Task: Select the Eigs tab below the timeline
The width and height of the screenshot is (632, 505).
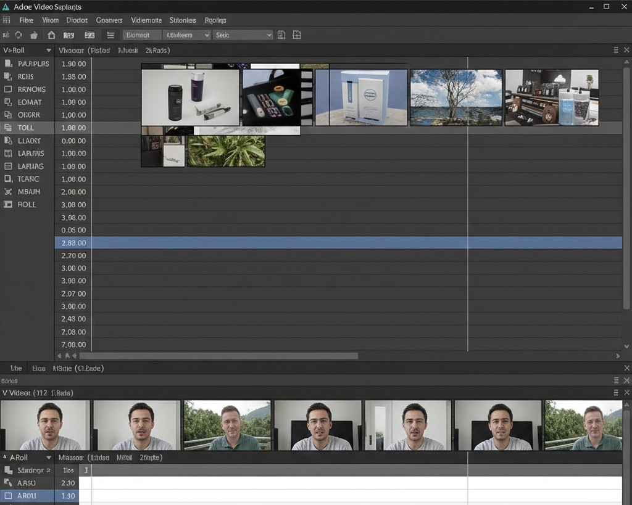Action: [39, 368]
